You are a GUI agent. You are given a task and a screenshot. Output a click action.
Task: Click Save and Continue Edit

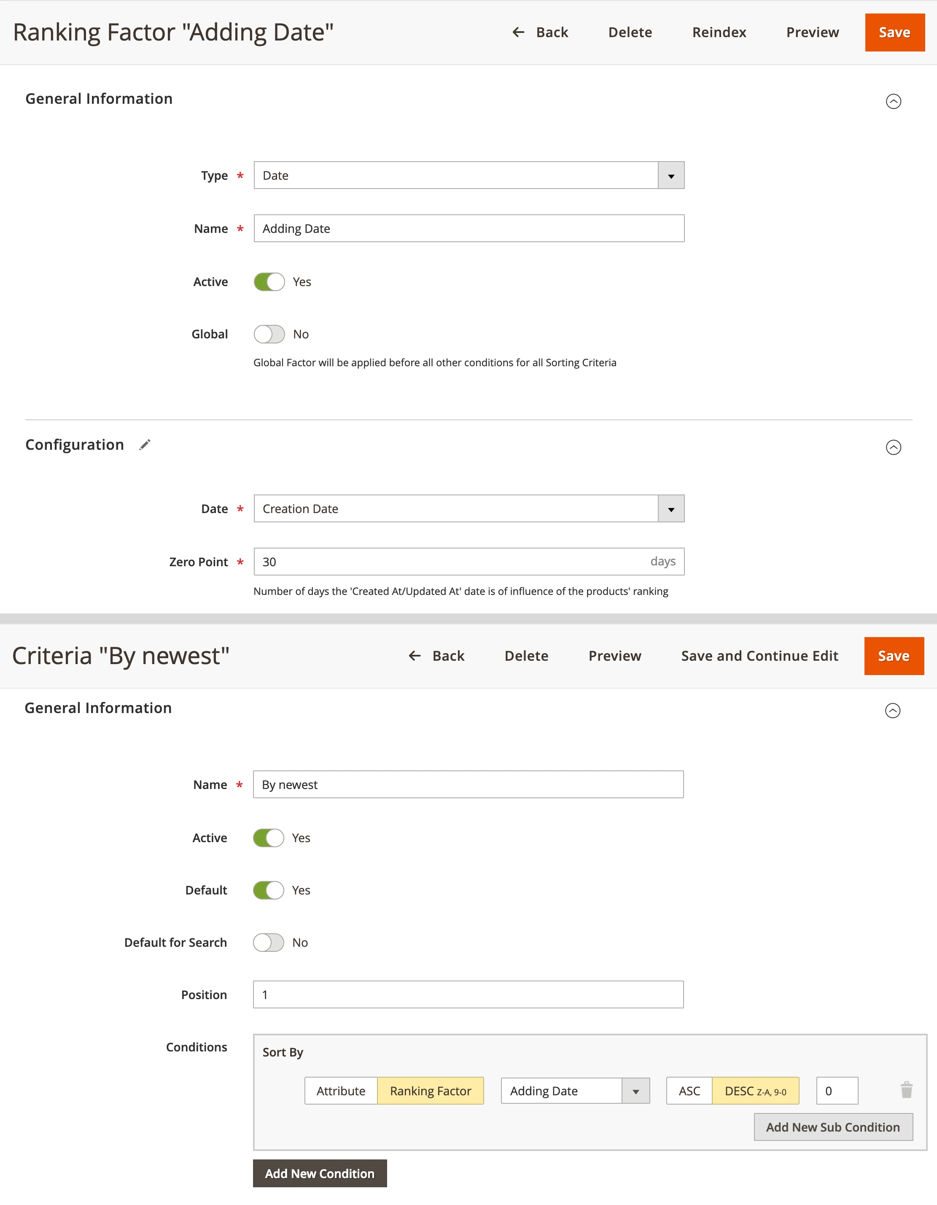[x=759, y=656]
